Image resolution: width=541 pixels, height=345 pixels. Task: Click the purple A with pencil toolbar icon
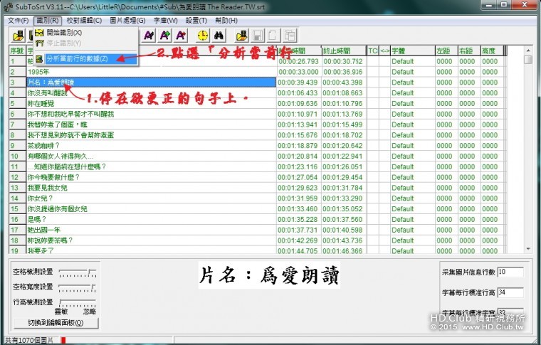click(149, 35)
